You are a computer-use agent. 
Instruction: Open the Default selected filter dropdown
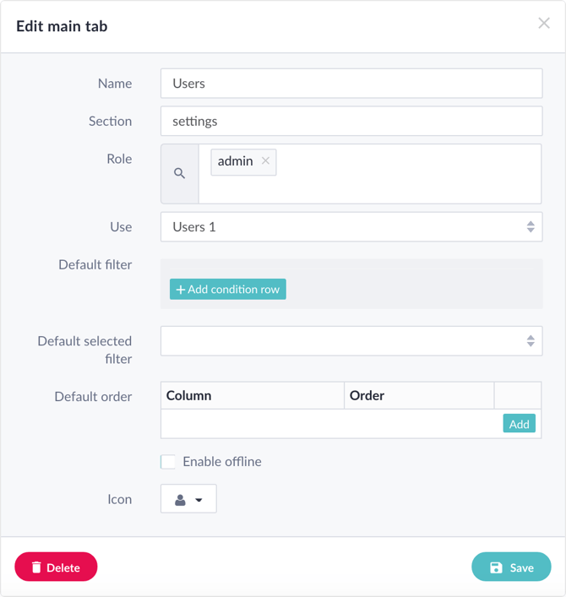click(351, 341)
